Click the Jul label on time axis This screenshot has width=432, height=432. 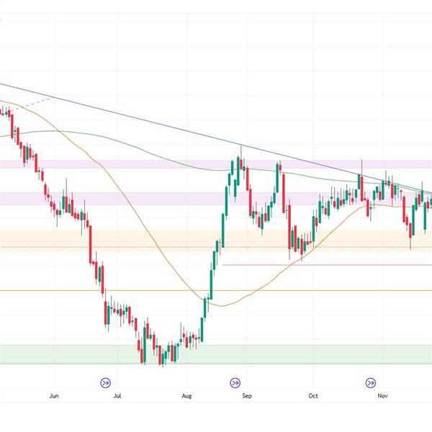point(117,396)
